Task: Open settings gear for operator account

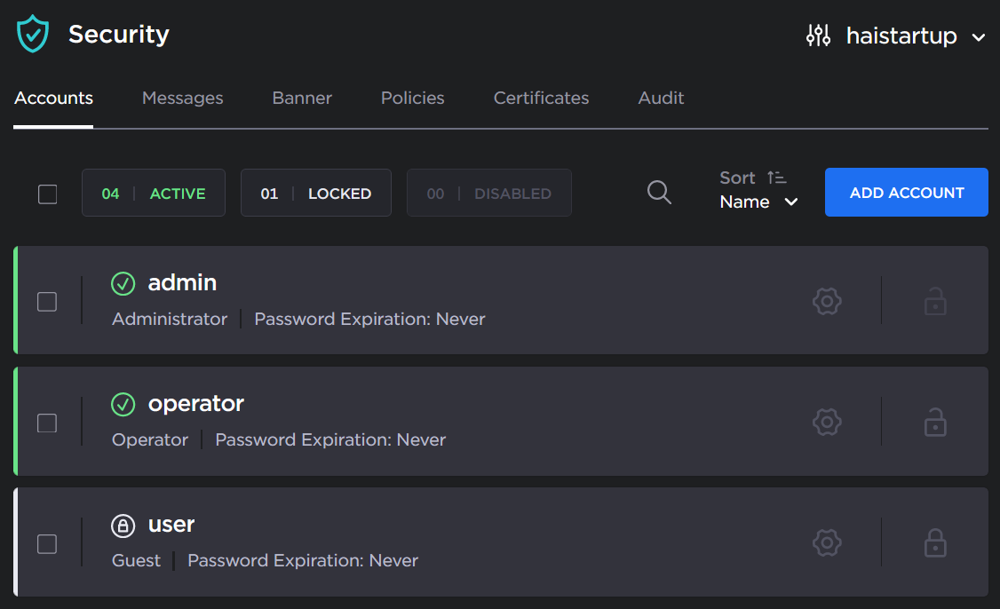Action: click(827, 422)
